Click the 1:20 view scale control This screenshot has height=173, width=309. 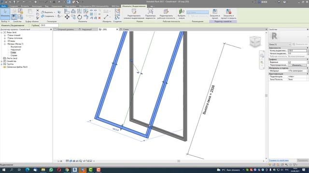60,161
